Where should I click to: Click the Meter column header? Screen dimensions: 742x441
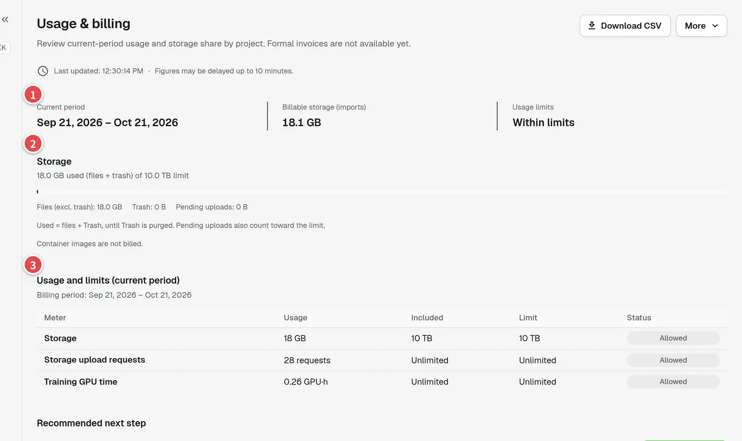coord(55,318)
